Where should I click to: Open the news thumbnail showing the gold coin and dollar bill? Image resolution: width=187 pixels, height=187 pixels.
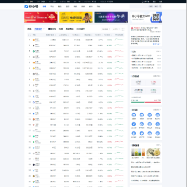click(x=153, y=152)
